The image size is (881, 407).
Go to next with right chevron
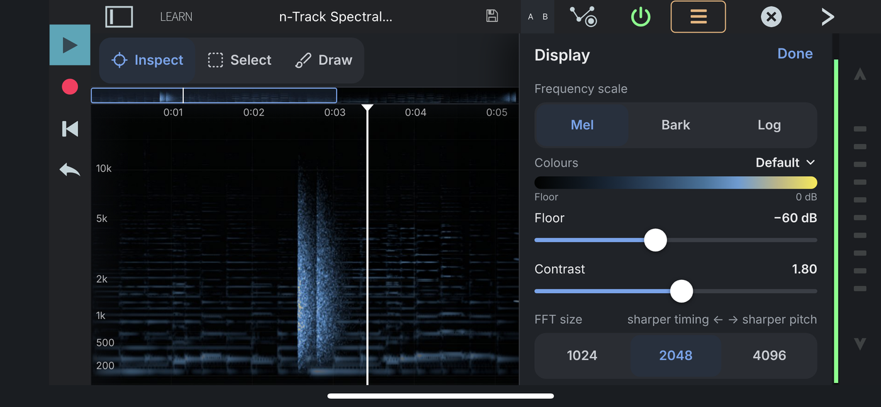coord(828,17)
